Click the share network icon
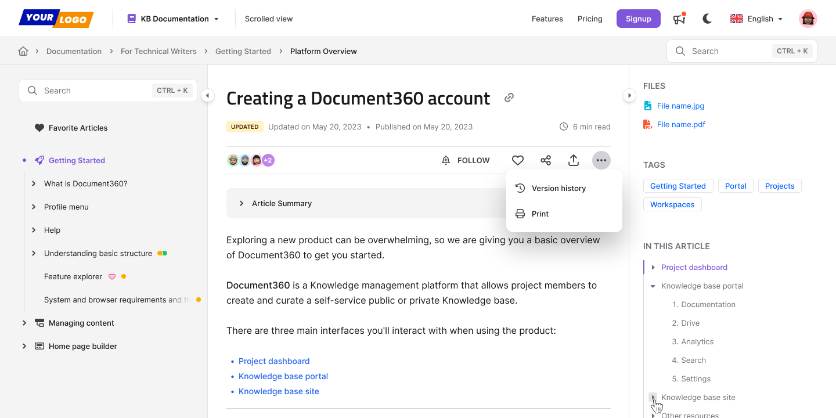 (546, 160)
